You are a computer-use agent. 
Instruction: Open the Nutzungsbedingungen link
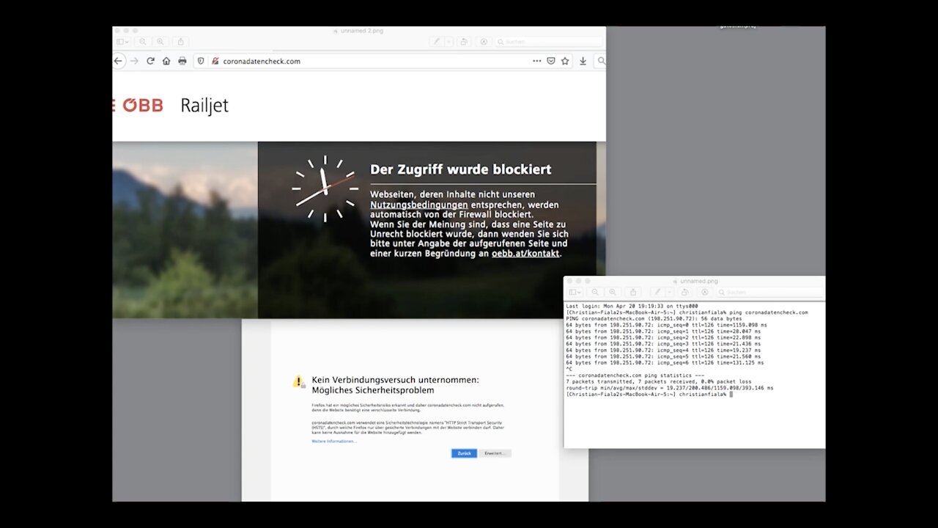tap(418, 205)
